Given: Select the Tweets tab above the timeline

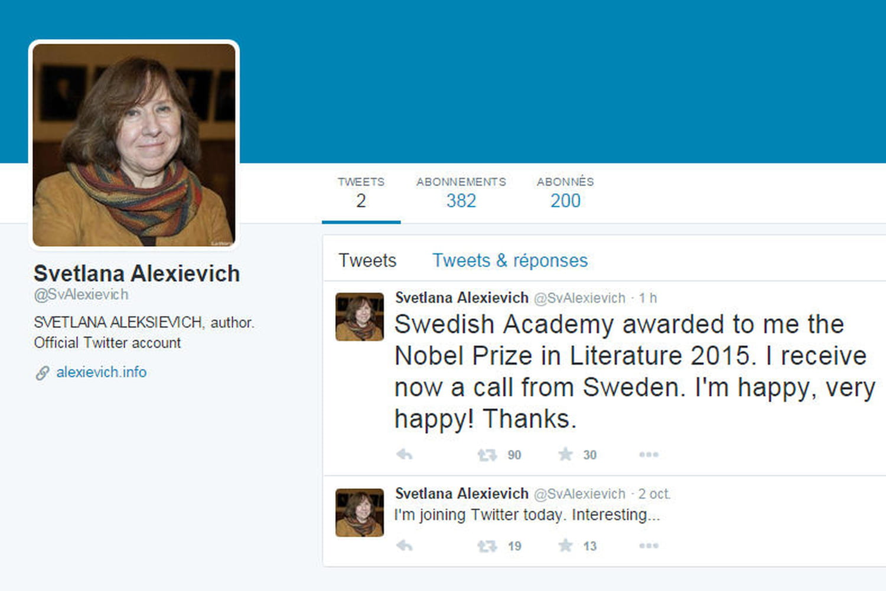Looking at the screenshot, I should point(367,260).
